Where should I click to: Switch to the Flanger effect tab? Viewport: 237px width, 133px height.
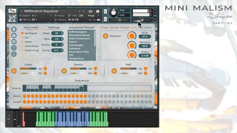[x=125, y=28]
